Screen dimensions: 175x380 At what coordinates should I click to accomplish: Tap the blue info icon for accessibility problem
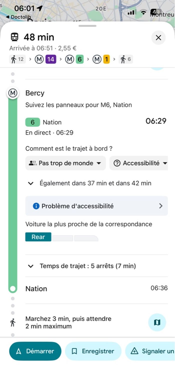click(x=36, y=206)
